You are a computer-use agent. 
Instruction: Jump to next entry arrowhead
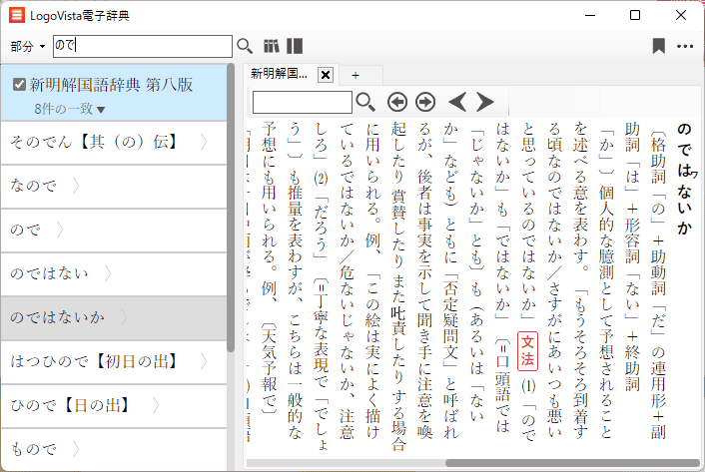pos(485,102)
